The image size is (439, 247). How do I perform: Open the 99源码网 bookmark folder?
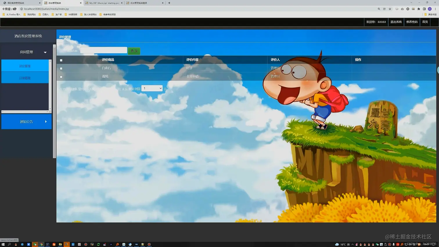(x=71, y=15)
